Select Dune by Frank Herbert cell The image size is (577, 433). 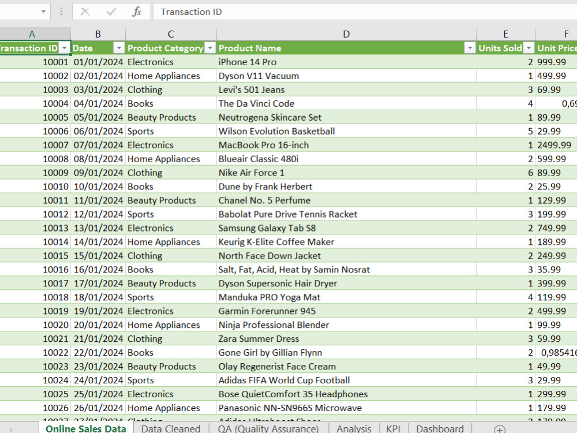[x=346, y=186]
